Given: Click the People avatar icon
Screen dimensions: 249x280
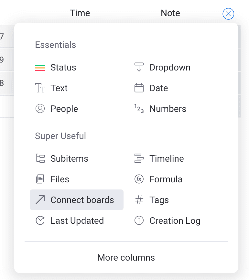Looking at the screenshot, I should pos(40,109).
